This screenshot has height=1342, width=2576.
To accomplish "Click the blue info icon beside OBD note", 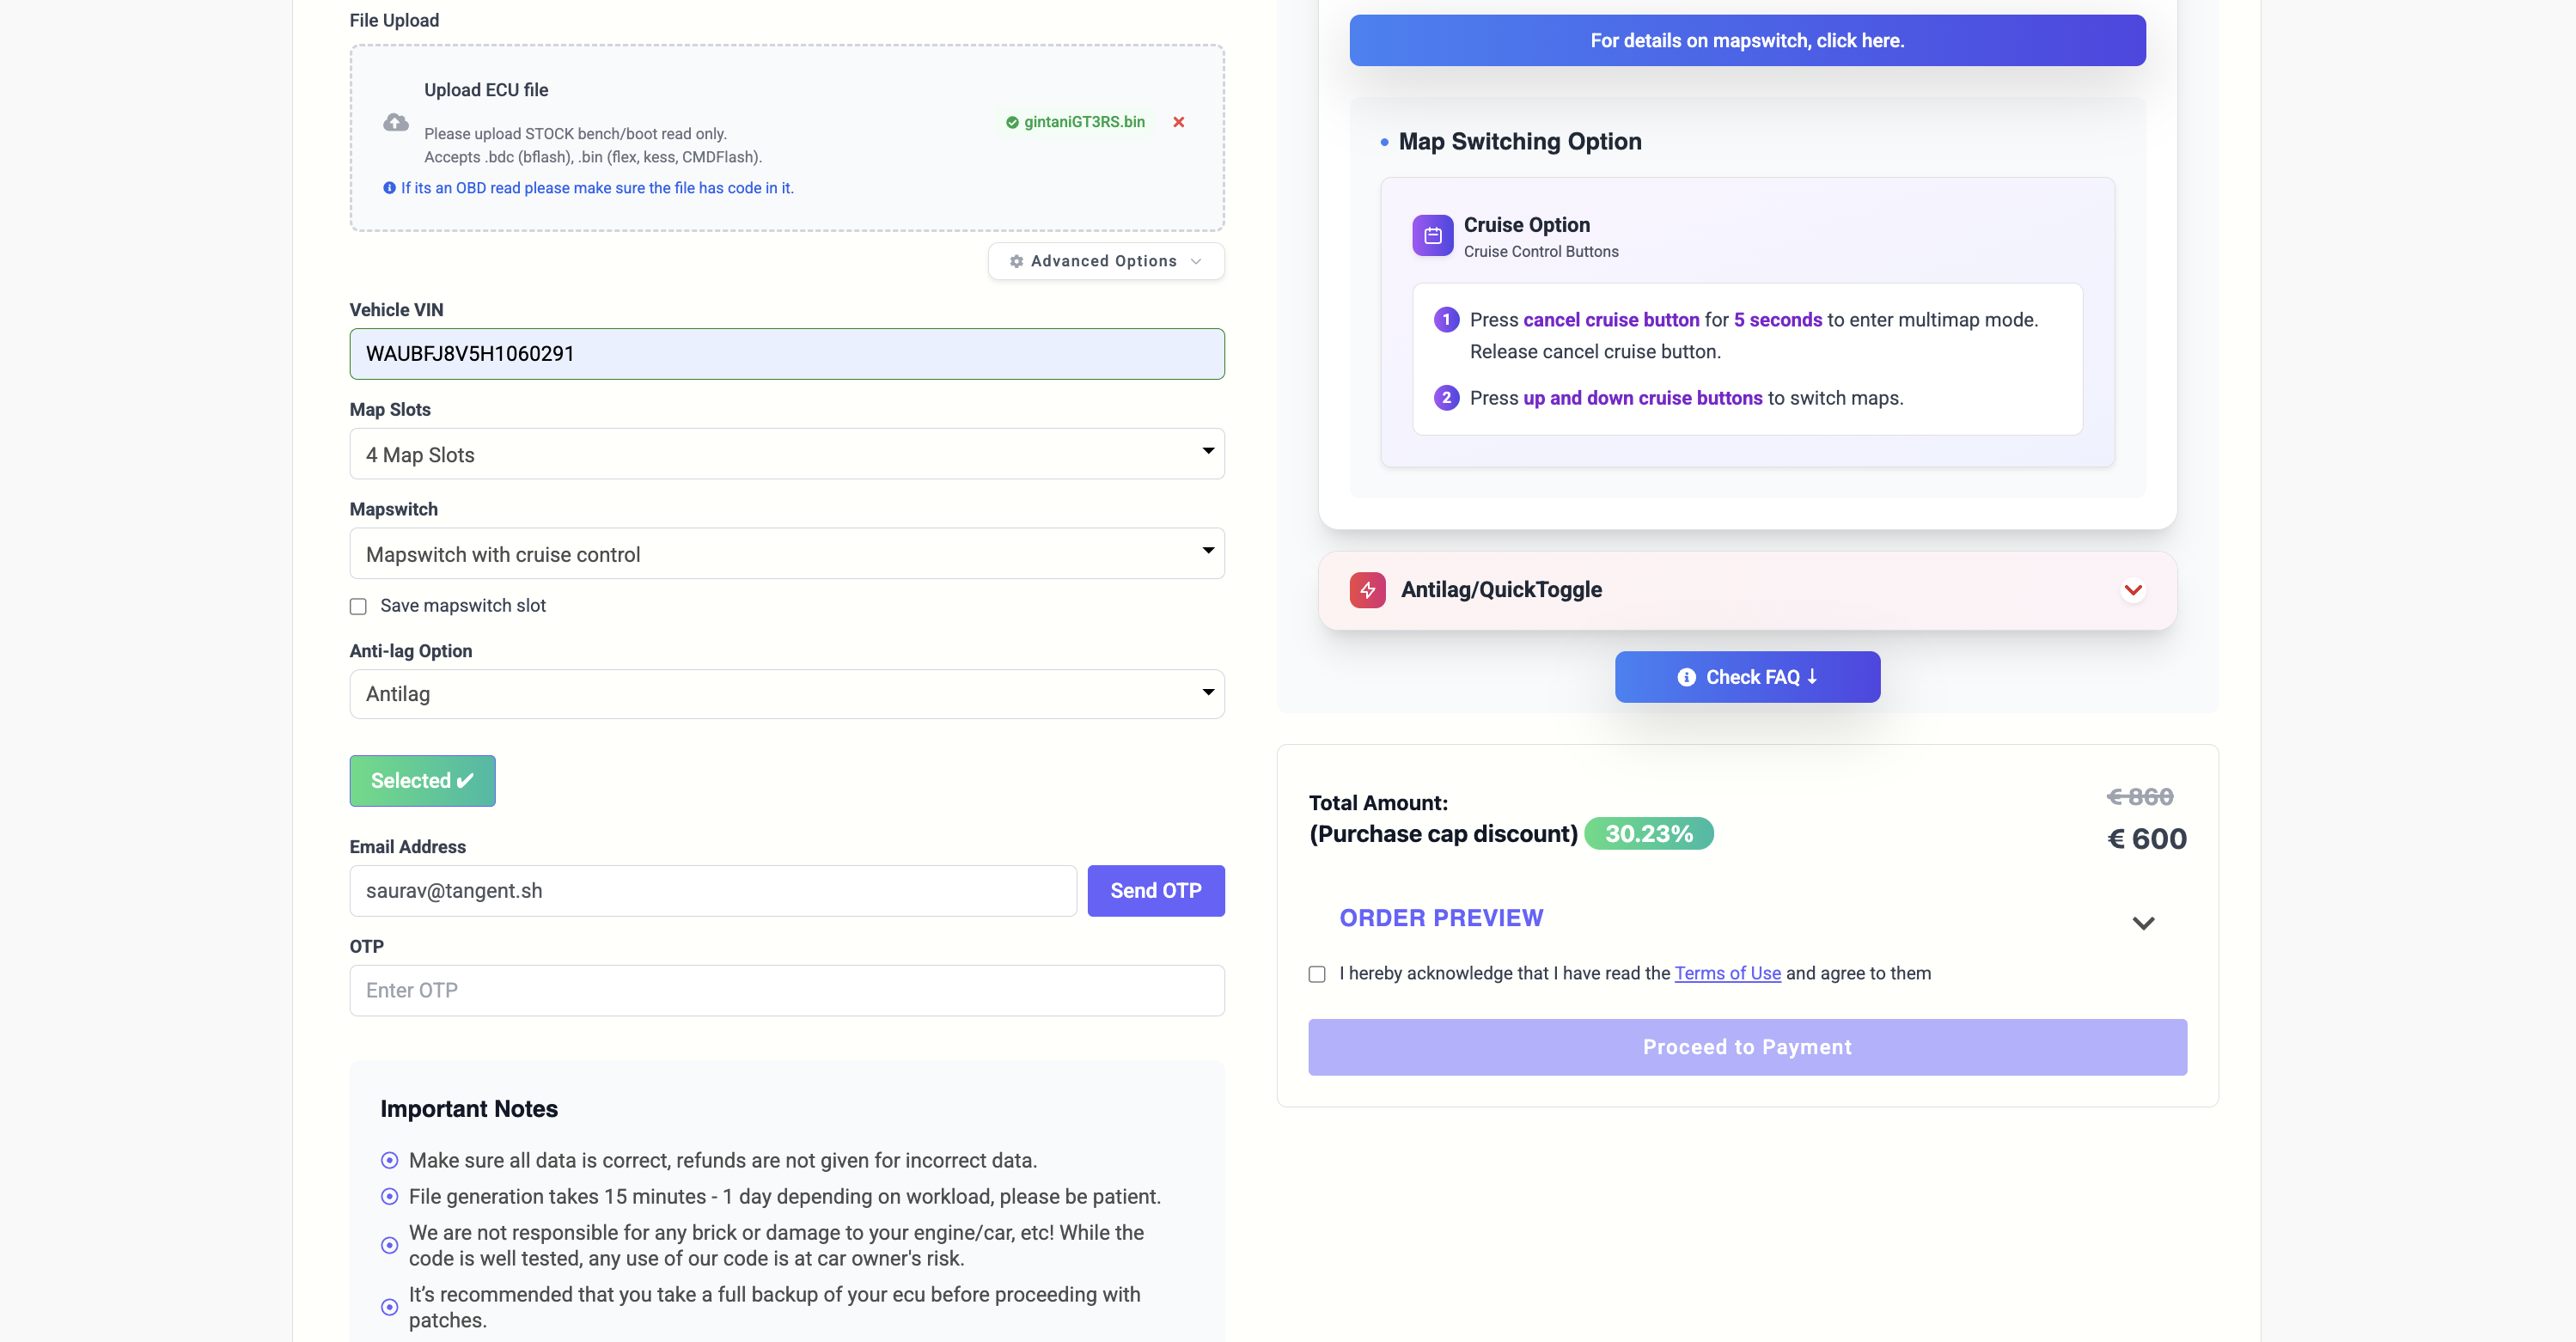I will [x=389, y=188].
